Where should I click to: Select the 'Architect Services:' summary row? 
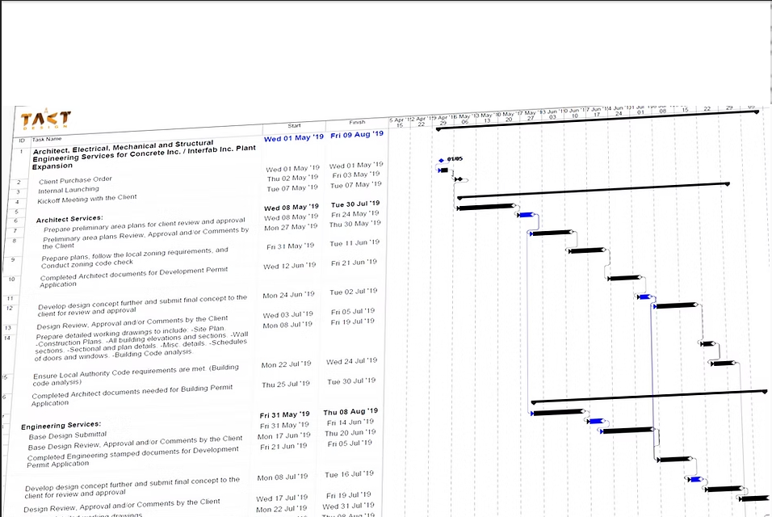pyautogui.click(x=69, y=219)
